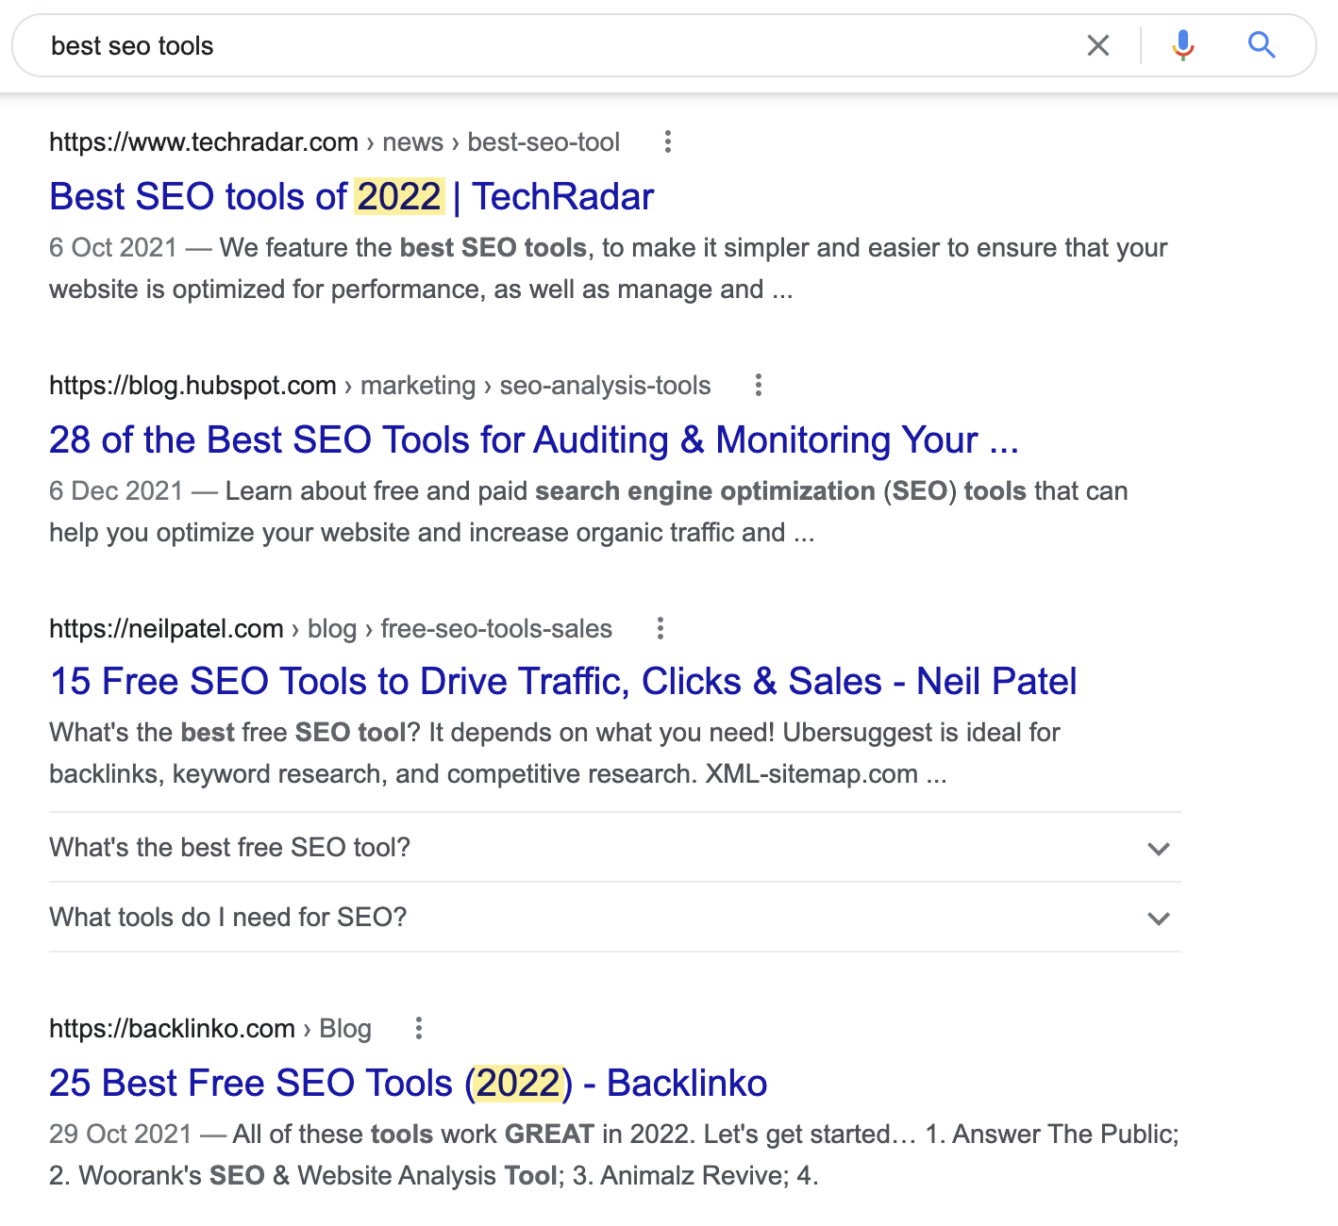Screen dimensions: 1338x1226
Task: Collapse chevron on the first People Also Ask question
Action: click(1159, 849)
